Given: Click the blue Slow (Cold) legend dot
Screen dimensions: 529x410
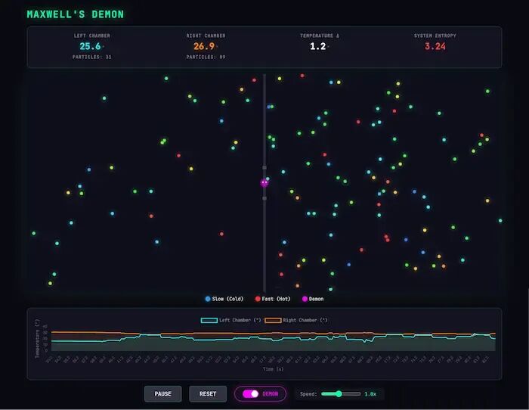Looking at the screenshot, I should click(x=208, y=299).
